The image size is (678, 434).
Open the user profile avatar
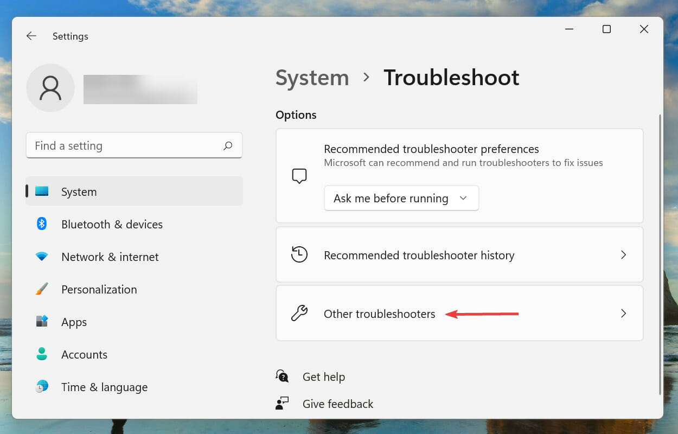pos(50,88)
